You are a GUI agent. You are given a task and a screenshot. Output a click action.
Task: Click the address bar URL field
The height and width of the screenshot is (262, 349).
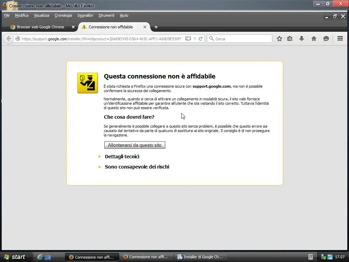coord(101,39)
